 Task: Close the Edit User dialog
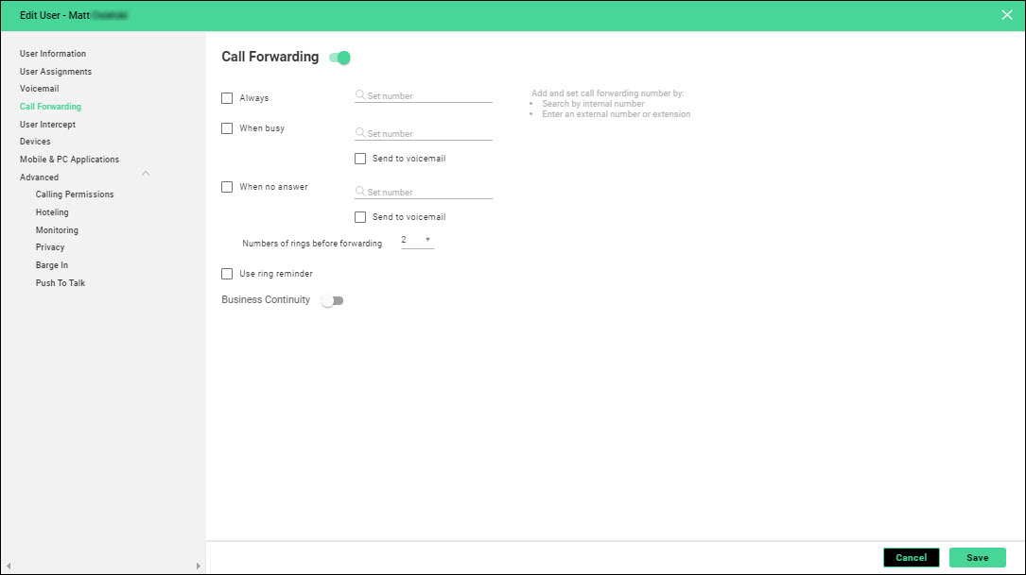[1007, 14]
